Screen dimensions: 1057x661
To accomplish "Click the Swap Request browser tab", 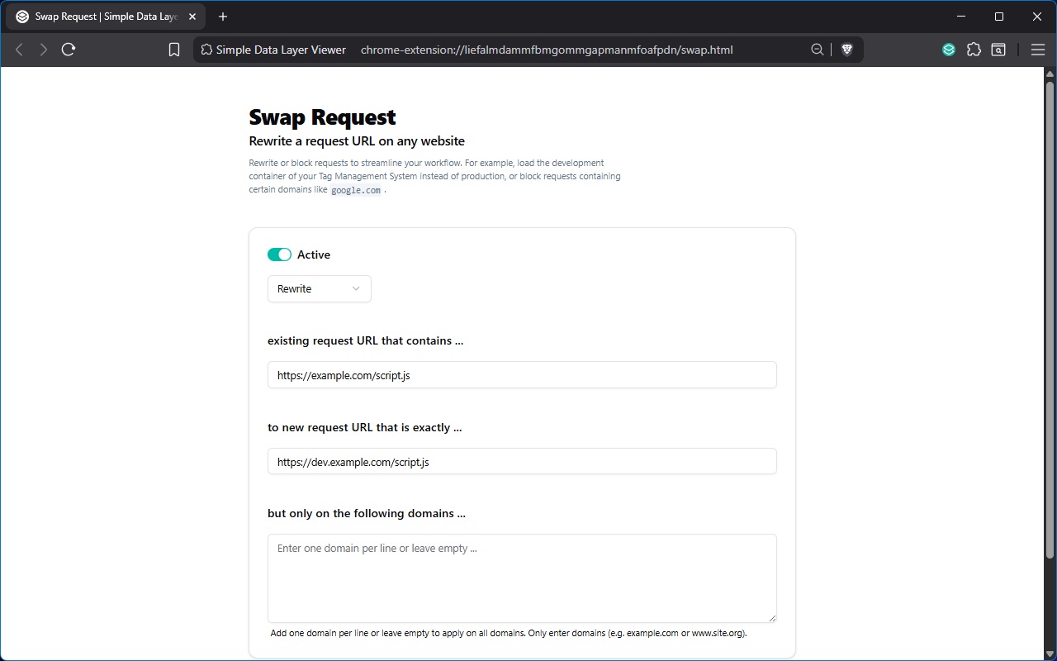I will [x=103, y=17].
